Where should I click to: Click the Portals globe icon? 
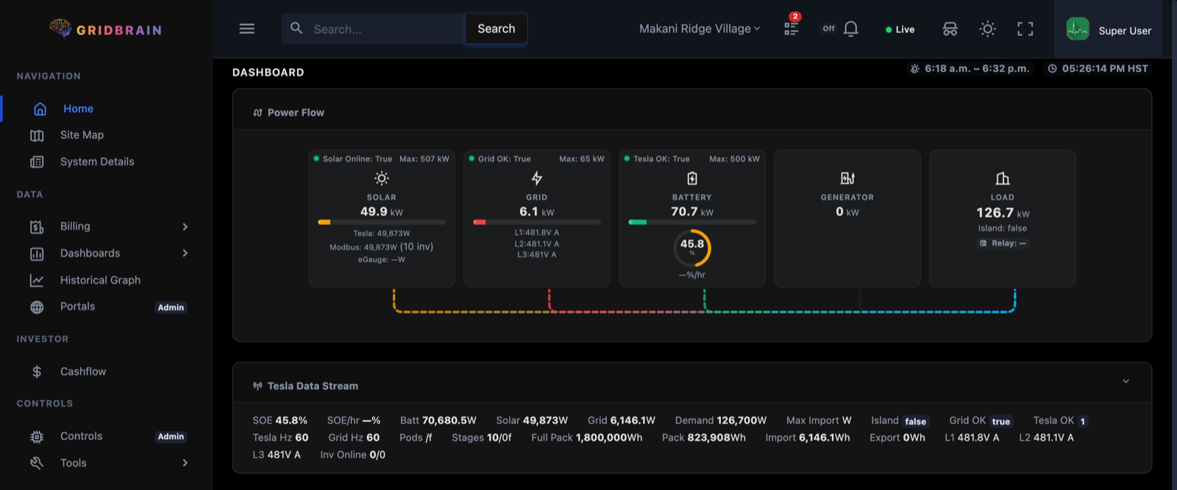(37, 308)
